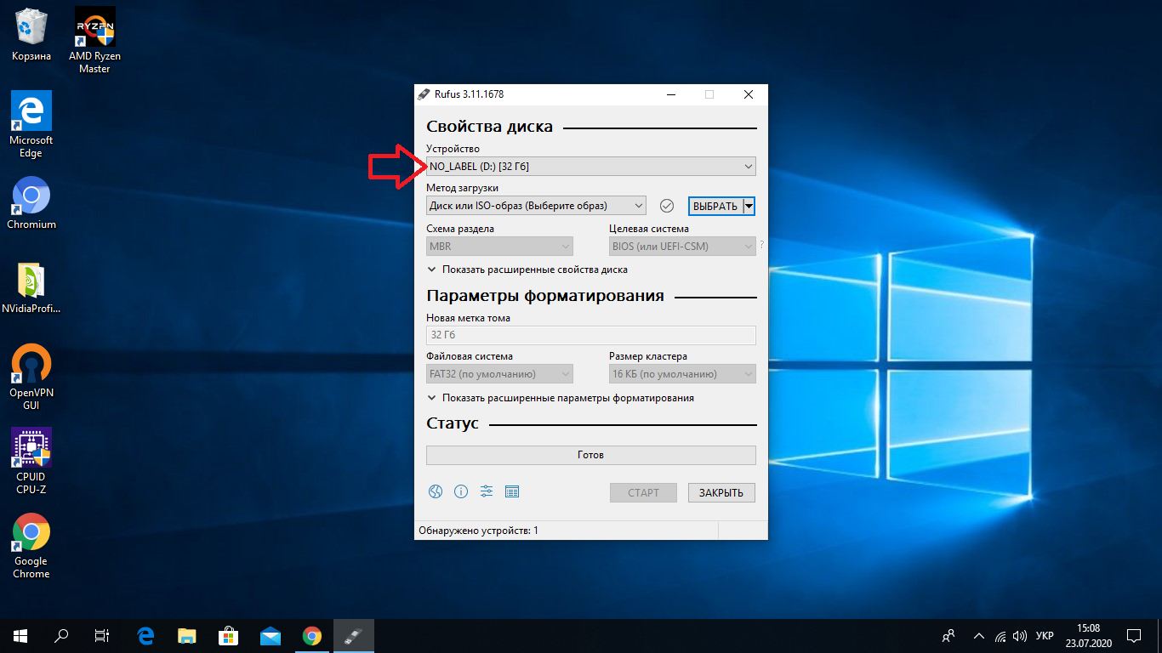Screen dimensions: 1162x653
Task: Minimize the Rufus window
Action: tap(670, 94)
